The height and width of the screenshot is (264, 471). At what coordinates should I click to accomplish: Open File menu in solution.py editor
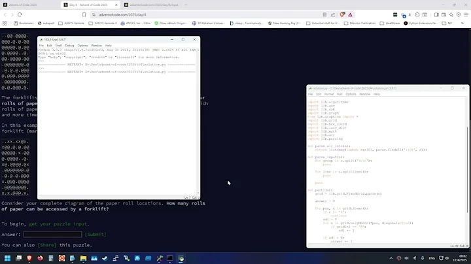310,94
